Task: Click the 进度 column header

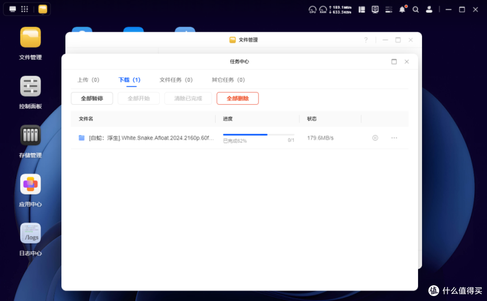Action: pos(228,119)
